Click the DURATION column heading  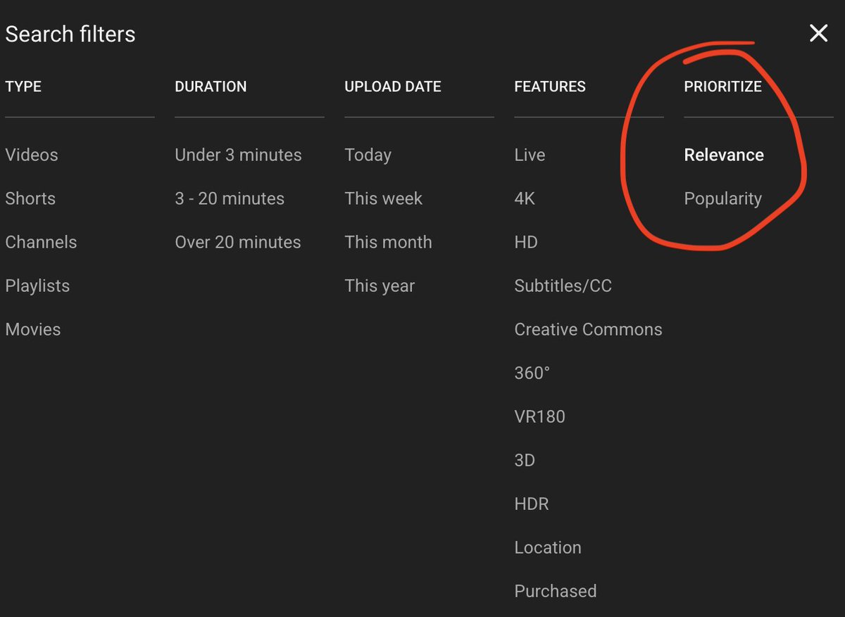211,87
